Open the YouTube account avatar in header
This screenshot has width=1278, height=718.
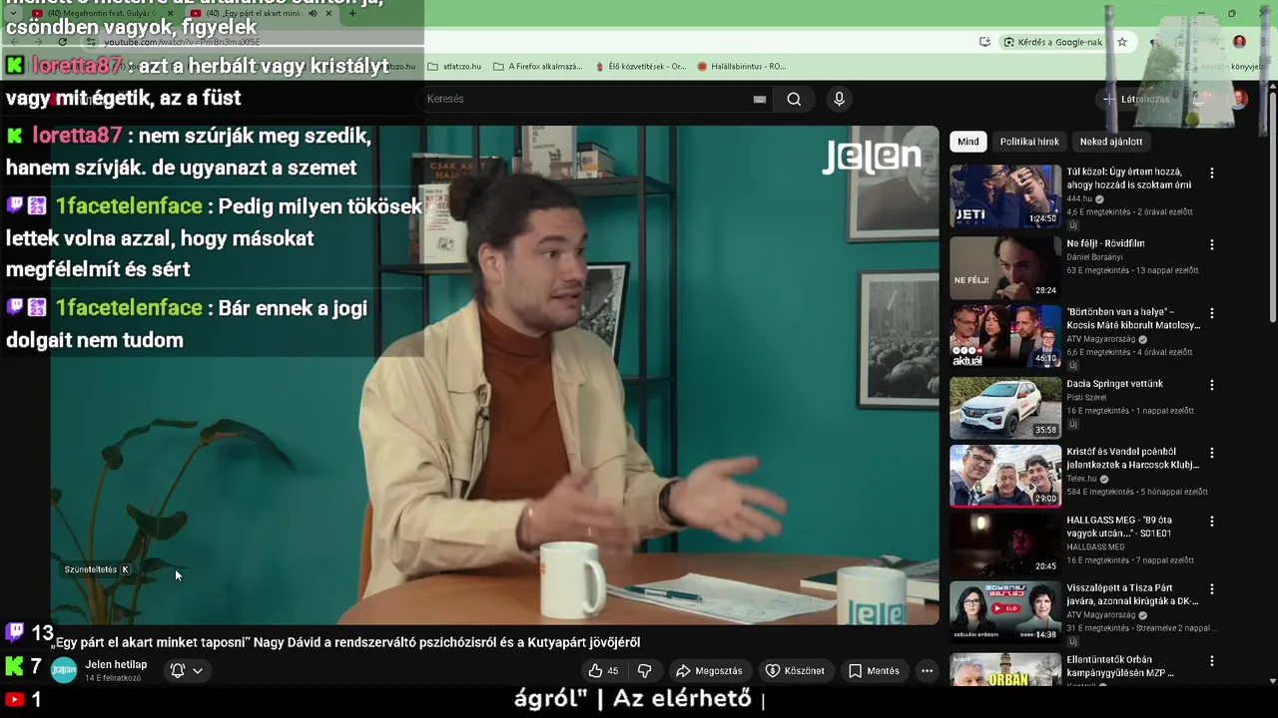1239,99
